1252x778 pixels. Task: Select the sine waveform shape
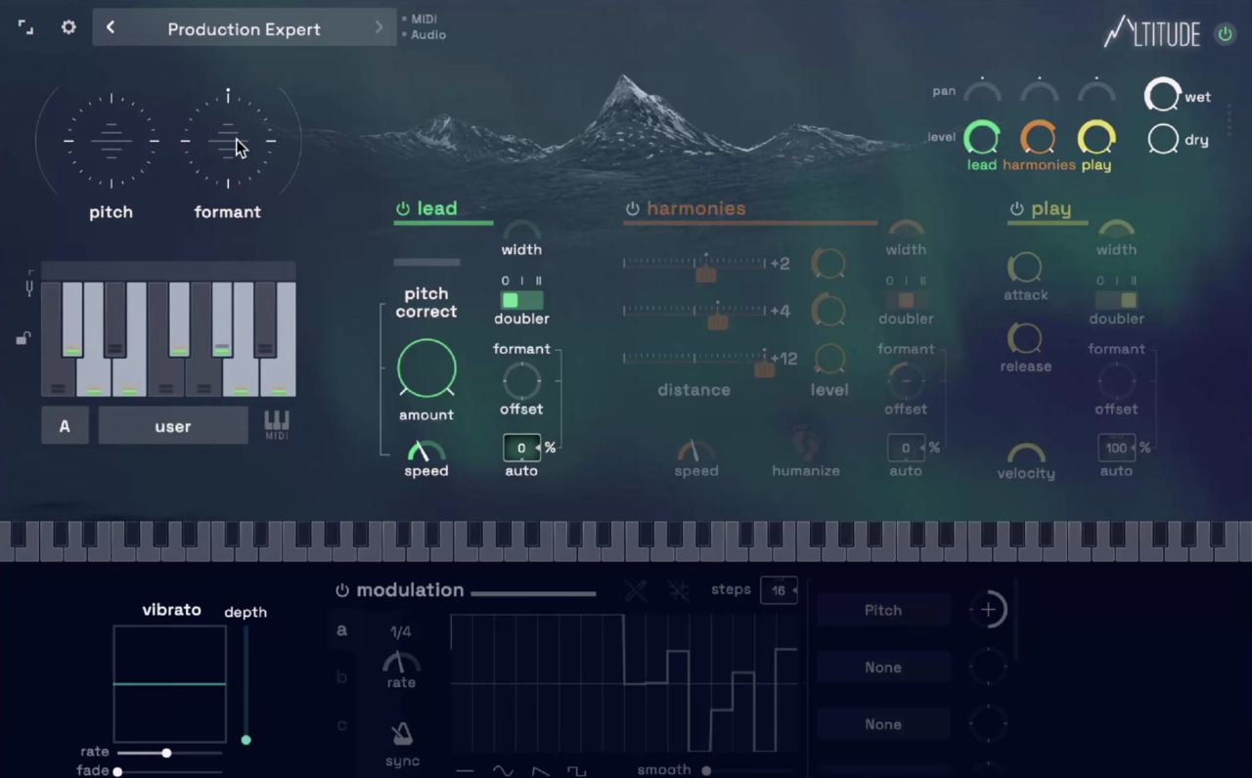tap(503, 771)
